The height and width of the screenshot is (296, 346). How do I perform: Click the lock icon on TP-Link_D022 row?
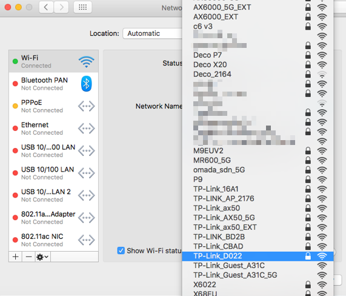tap(308, 256)
